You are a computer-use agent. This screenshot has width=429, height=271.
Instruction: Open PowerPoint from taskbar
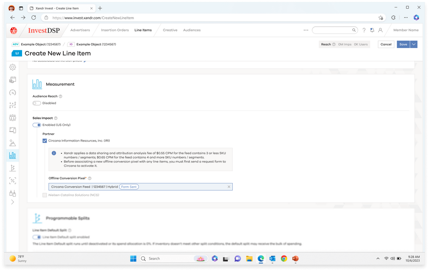click(x=296, y=259)
